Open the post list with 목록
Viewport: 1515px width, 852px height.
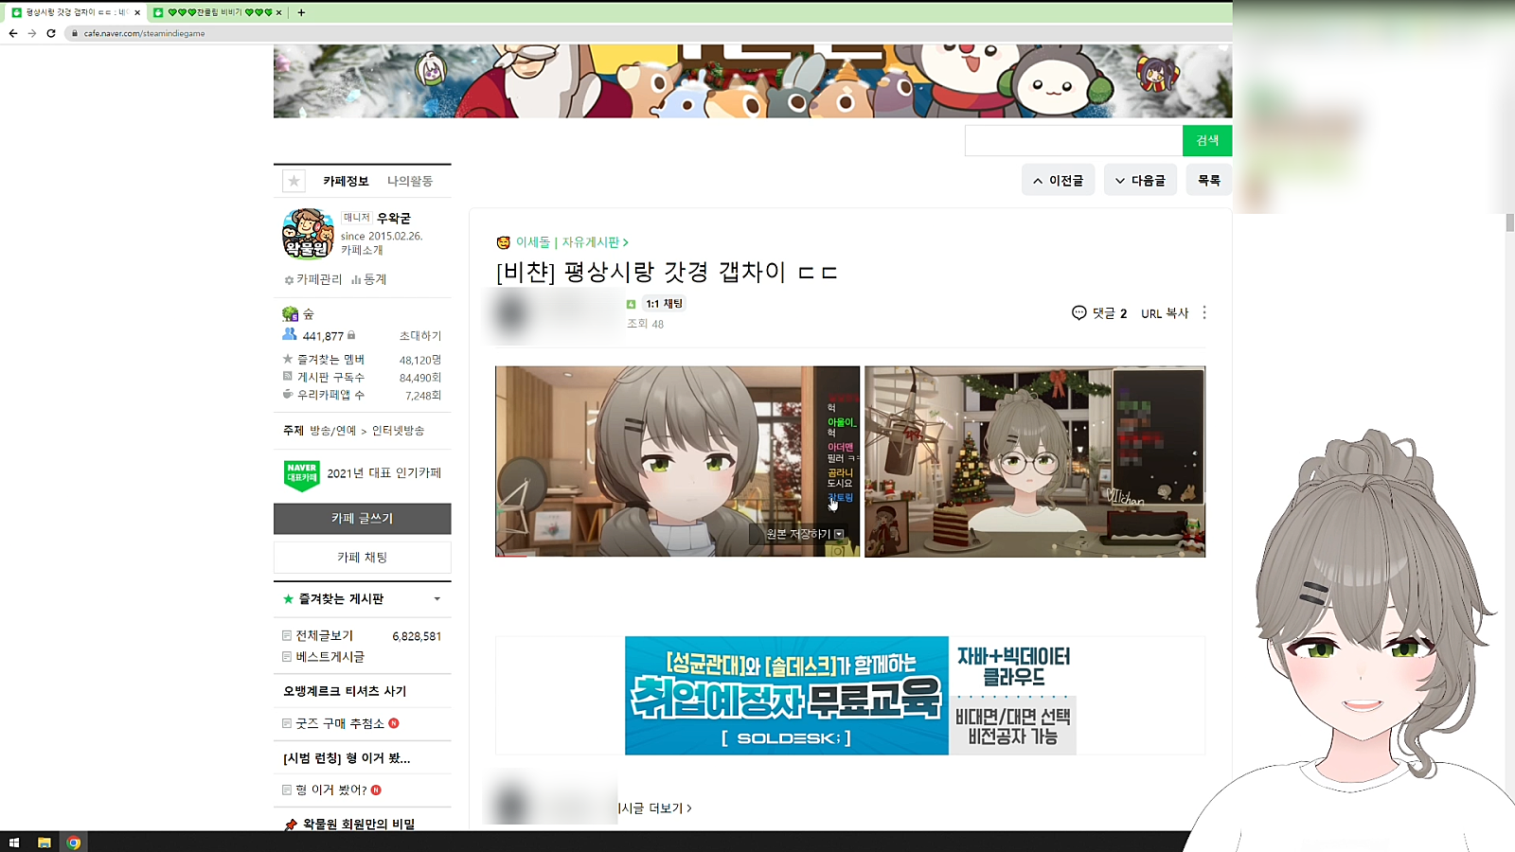tap(1209, 180)
